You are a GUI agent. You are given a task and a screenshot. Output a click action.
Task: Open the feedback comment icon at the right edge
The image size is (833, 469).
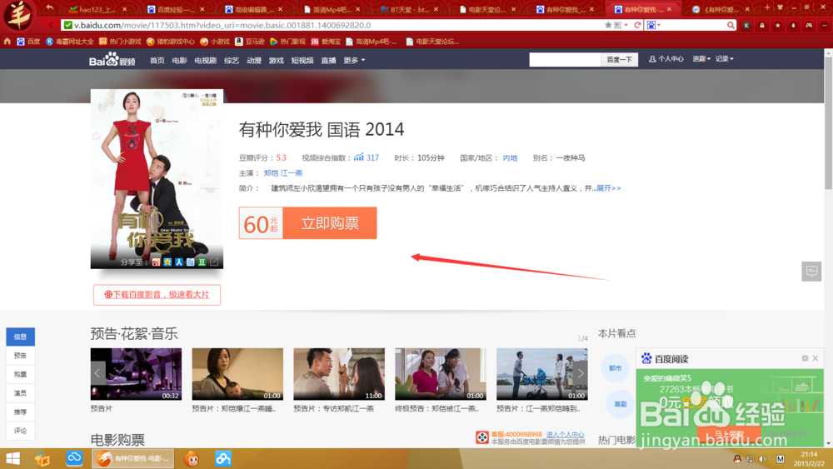click(x=811, y=272)
